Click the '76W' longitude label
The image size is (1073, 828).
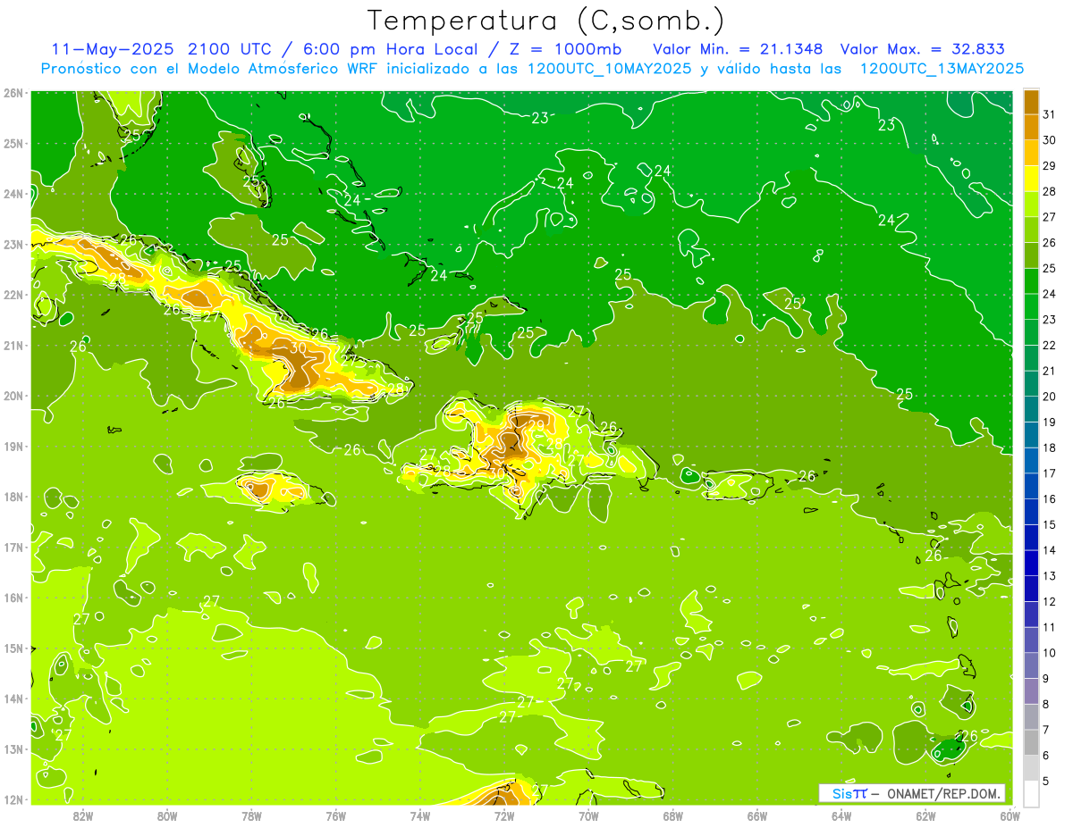pyautogui.click(x=335, y=815)
